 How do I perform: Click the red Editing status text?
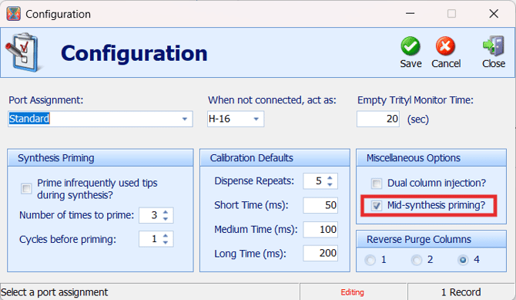click(352, 292)
